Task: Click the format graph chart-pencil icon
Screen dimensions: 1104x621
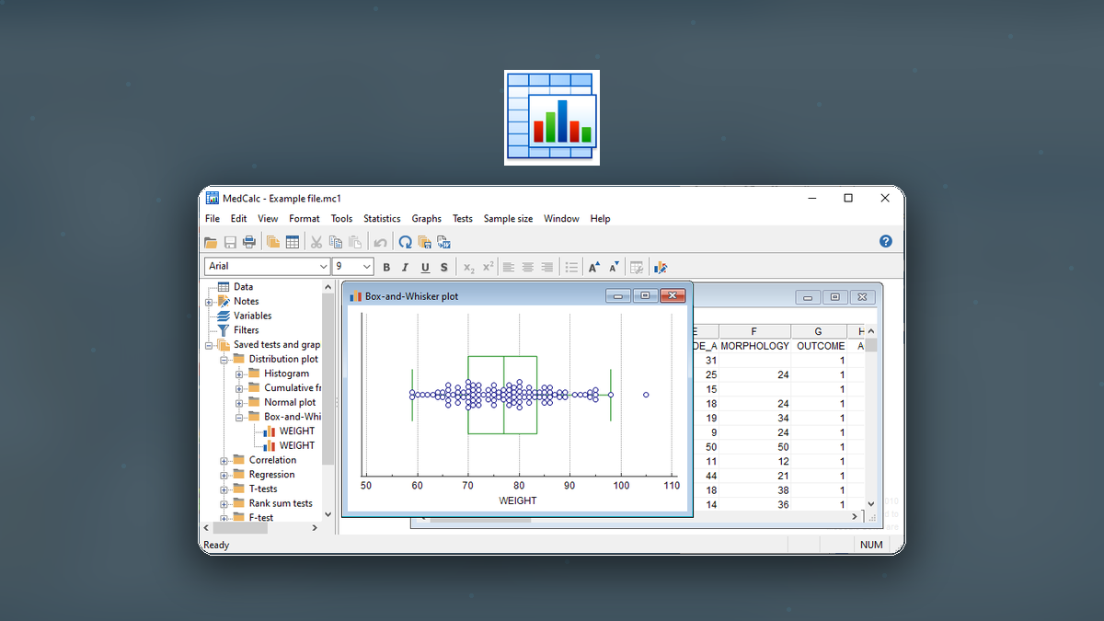Action: click(x=661, y=267)
